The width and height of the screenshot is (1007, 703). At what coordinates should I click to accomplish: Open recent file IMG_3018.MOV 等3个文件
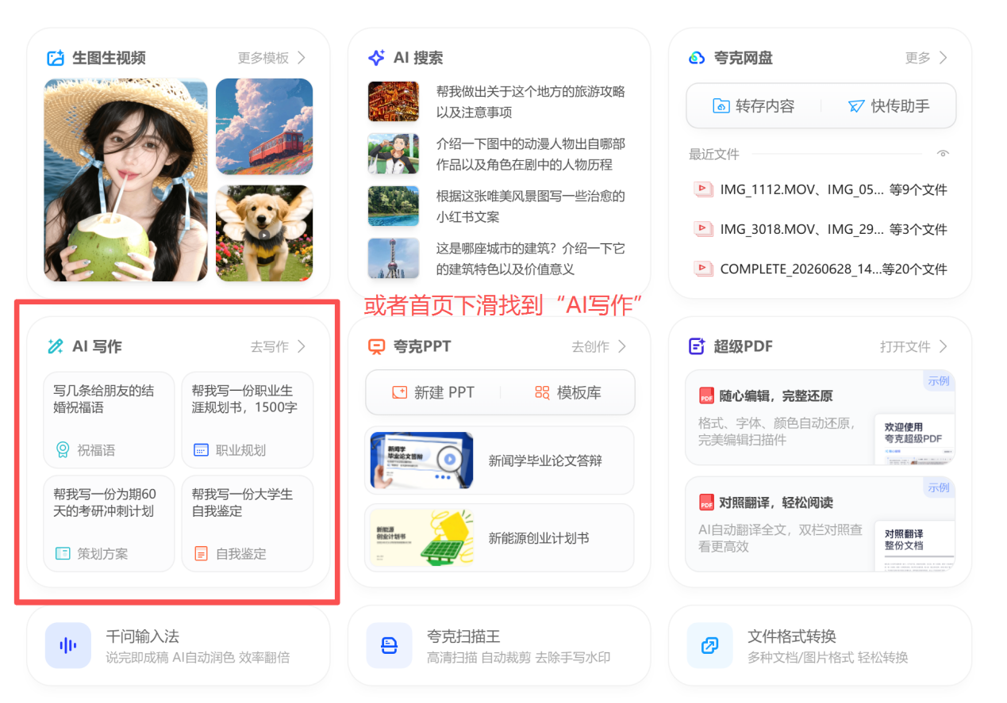point(821,229)
